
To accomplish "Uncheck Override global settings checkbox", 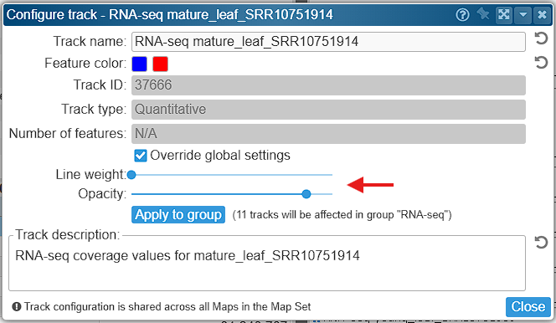I will point(141,156).
